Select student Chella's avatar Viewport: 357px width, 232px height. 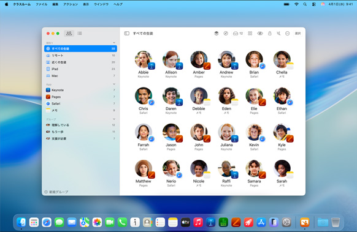pyautogui.click(x=282, y=59)
